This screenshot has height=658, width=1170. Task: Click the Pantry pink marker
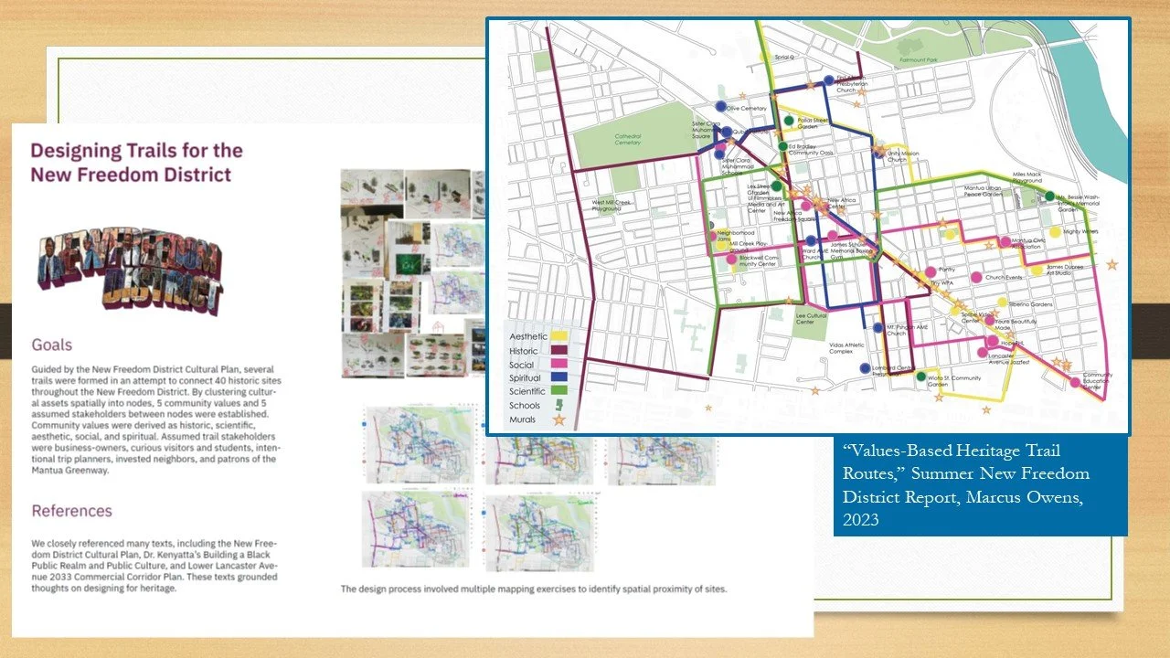coord(931,271)
